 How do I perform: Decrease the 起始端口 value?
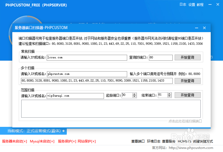pyautogui.click(x=134, y=96)
